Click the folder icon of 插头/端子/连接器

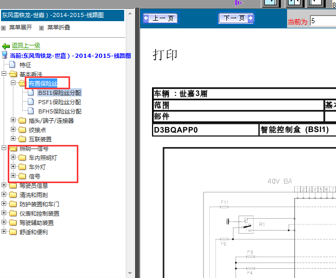22,120
